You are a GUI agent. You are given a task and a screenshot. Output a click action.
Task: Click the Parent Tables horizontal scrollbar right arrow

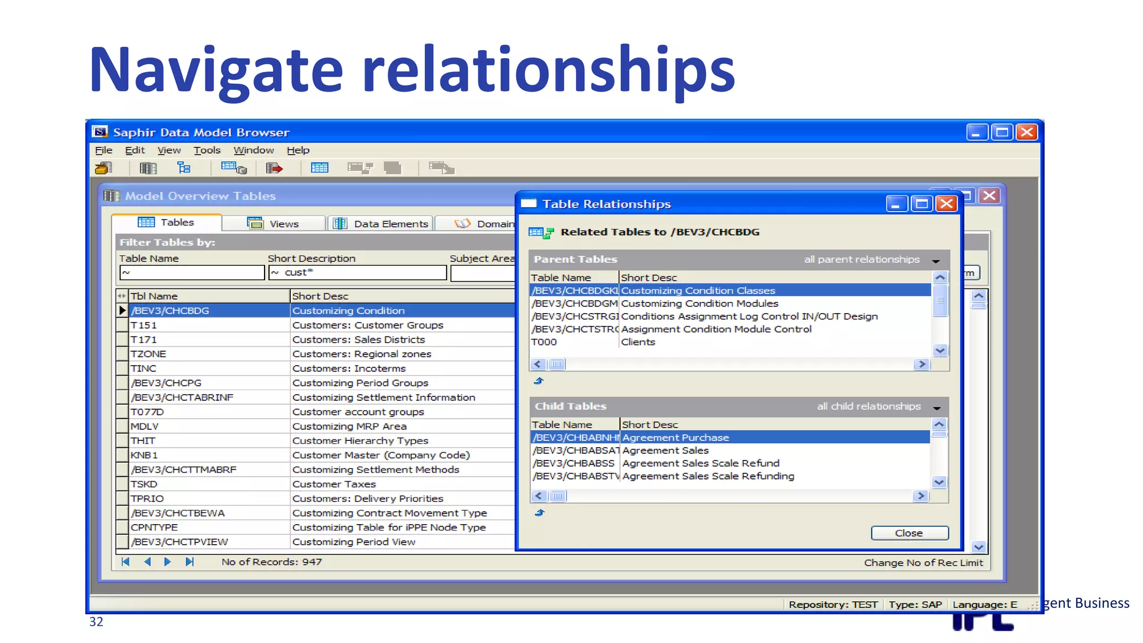(x=921, y=364)
